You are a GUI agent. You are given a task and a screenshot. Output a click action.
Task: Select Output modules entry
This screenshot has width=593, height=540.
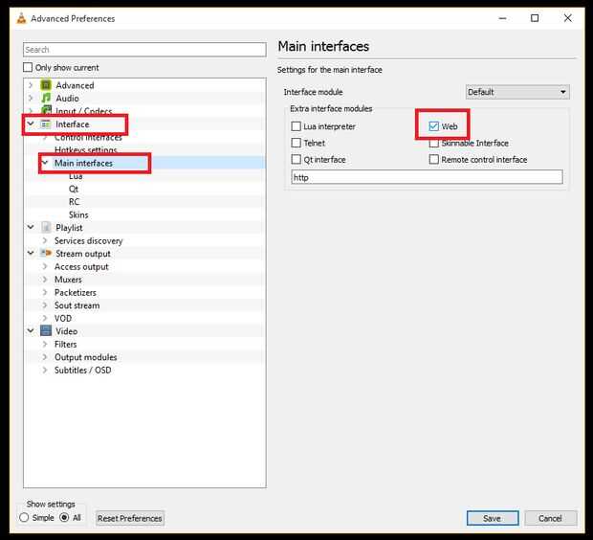point(85,357)
